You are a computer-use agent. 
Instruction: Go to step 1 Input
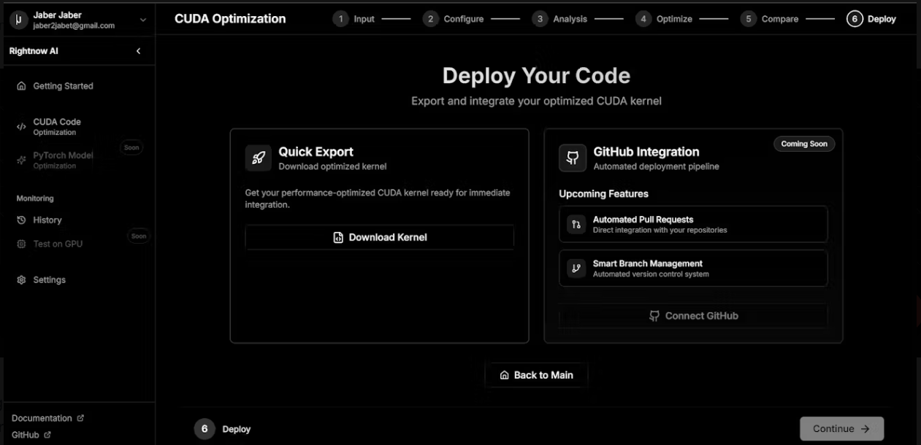point(354,19)
